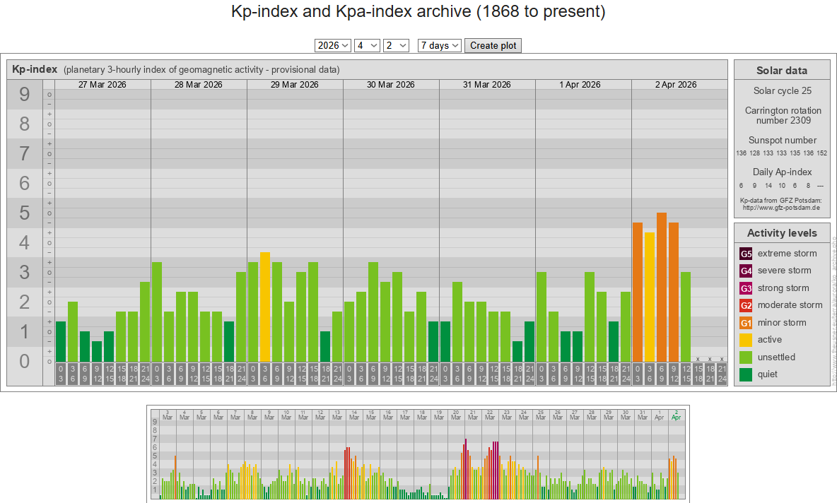Select the 27 Mar 2026 date header
The height and width of the screenshot is (503, 837).
[103, 85]
